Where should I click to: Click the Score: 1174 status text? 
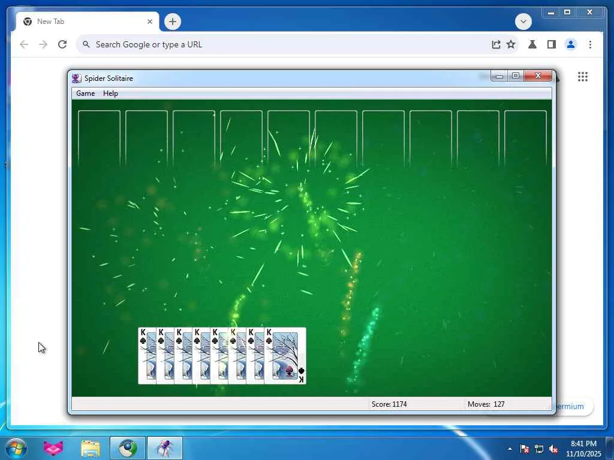click(x=389, y=404)
